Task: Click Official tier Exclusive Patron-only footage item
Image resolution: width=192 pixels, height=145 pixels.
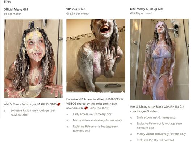Action: click(33, 113)
